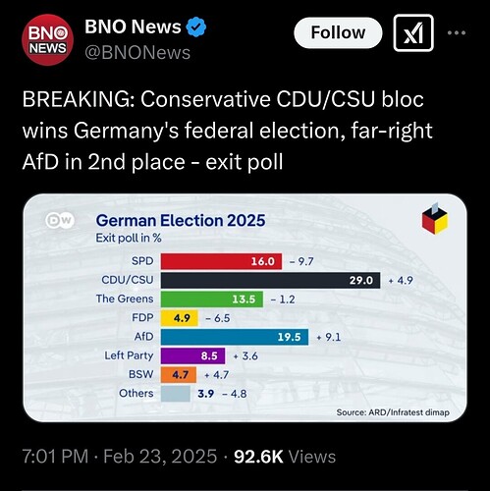Click the yellow FDP 4.9 bar
Viewport: 490px width, 491px height.
[x=180, y=318]
